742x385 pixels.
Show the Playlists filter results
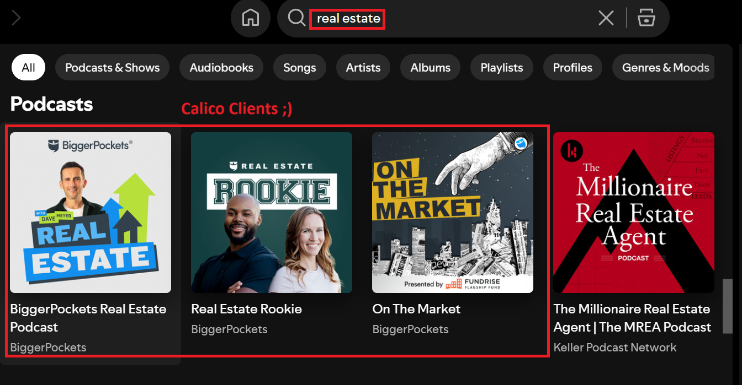click(502, 68)
